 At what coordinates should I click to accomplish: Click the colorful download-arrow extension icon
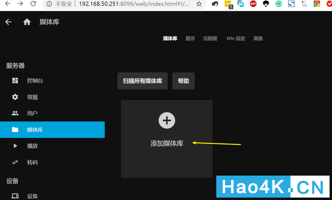[317, 4]
